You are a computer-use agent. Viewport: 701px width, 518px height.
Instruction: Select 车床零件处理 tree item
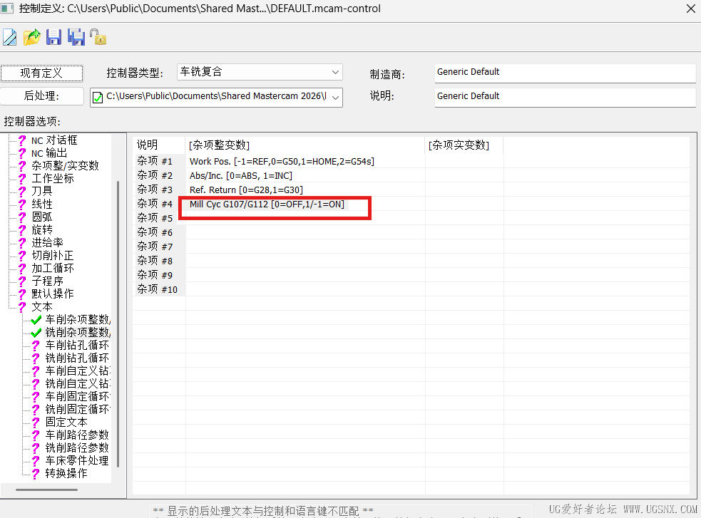pos(77,460)
